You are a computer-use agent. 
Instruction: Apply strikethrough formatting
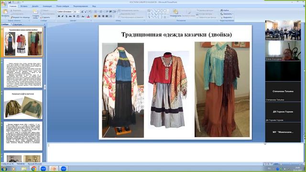pos(70,16)
